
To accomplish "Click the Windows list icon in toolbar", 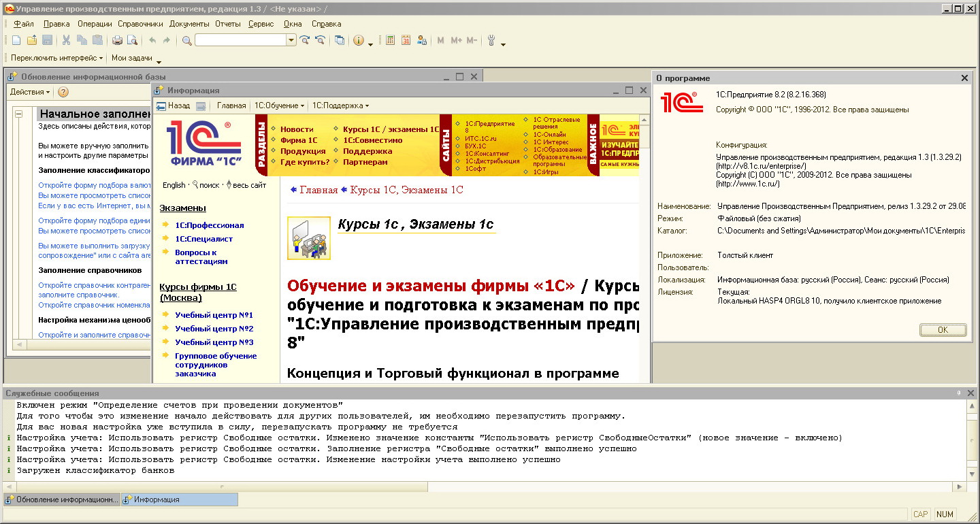I will 340,41.
